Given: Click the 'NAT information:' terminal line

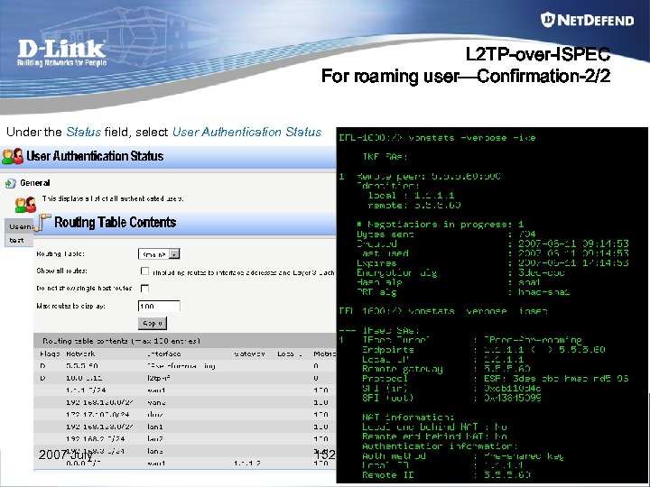Looking at the screenshot, I should [x=408, y=418].
